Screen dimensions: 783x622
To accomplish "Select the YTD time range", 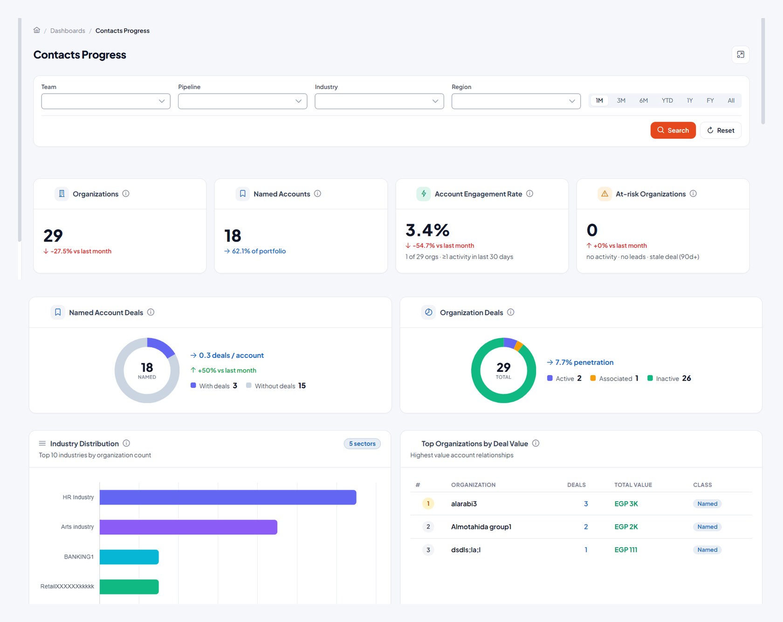I will pyautogui.click(x=667, y=101).
